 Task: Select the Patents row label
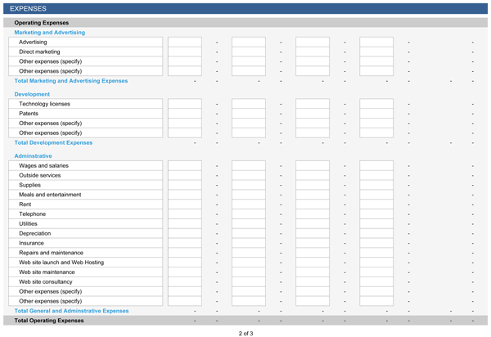coord(29,114)
